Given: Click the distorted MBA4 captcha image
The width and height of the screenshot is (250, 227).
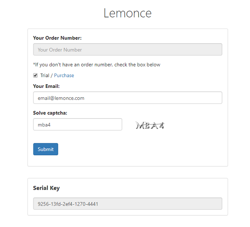Looking at the screenshot, I should click(150, 125).
